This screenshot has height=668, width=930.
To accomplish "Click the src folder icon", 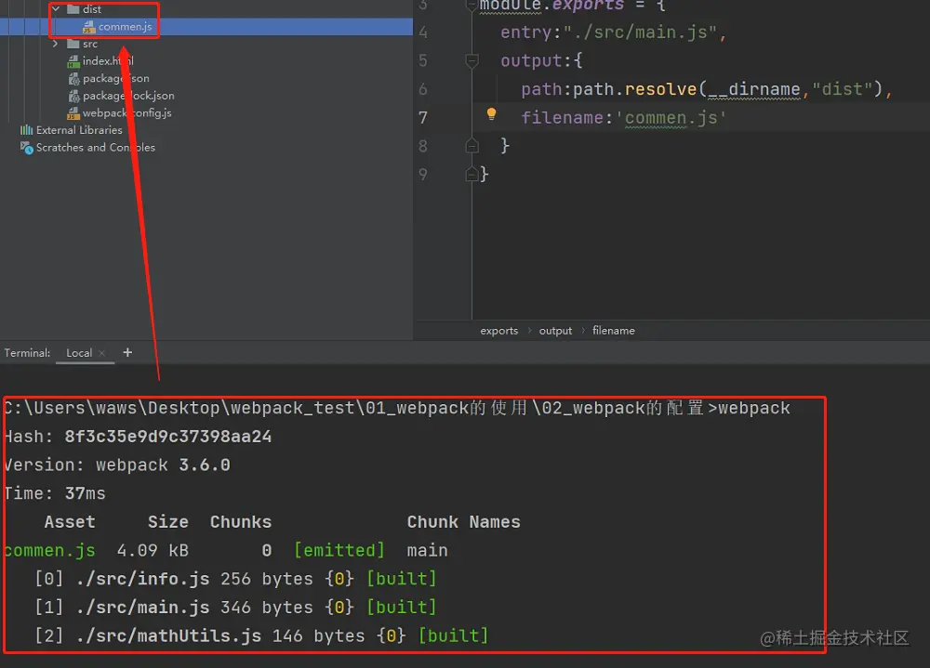I will tap(73, 44).
